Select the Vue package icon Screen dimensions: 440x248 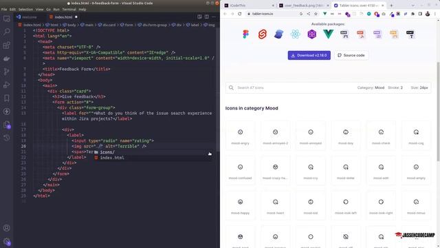[328, 34]
